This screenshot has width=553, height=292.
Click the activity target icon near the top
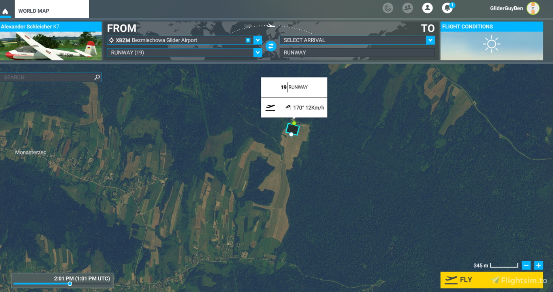[387, 8]
